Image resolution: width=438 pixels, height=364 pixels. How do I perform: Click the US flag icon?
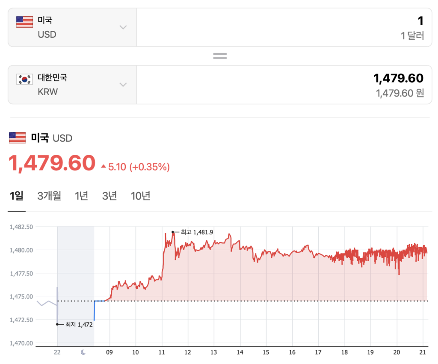pos(24,21)
